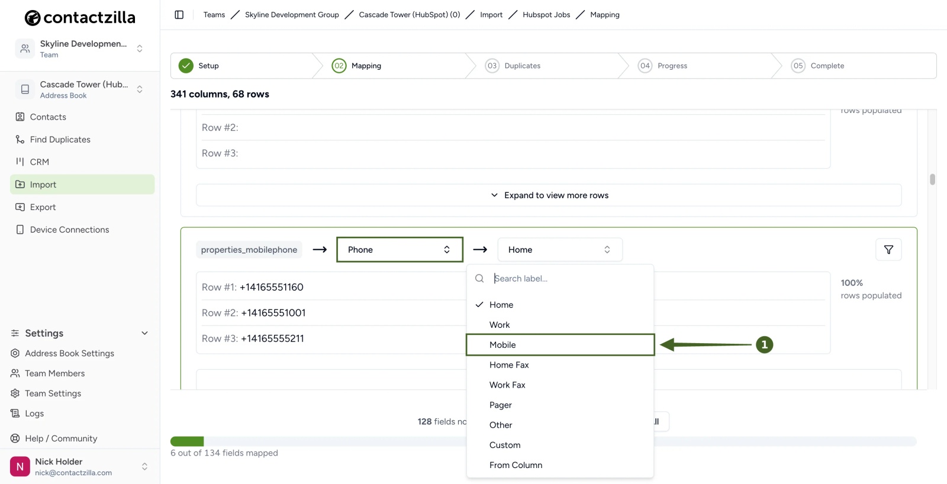Image resolution: width=947 pixels, height=484 pixels.
Task: Choose Home Fax label
Action: click(560, 365)
